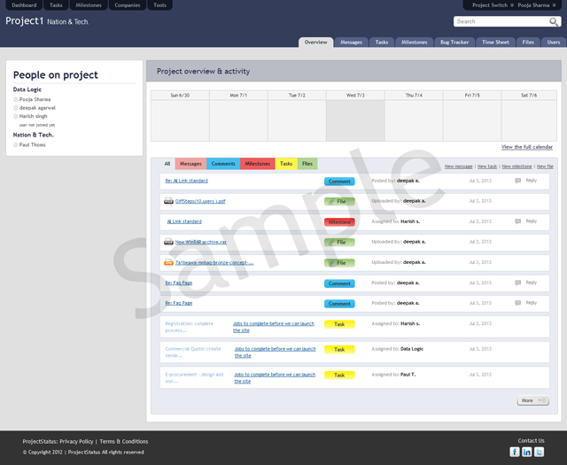Filter activity by Messages tab
This screenshot has width=567, height=465.
coord(190,164)
